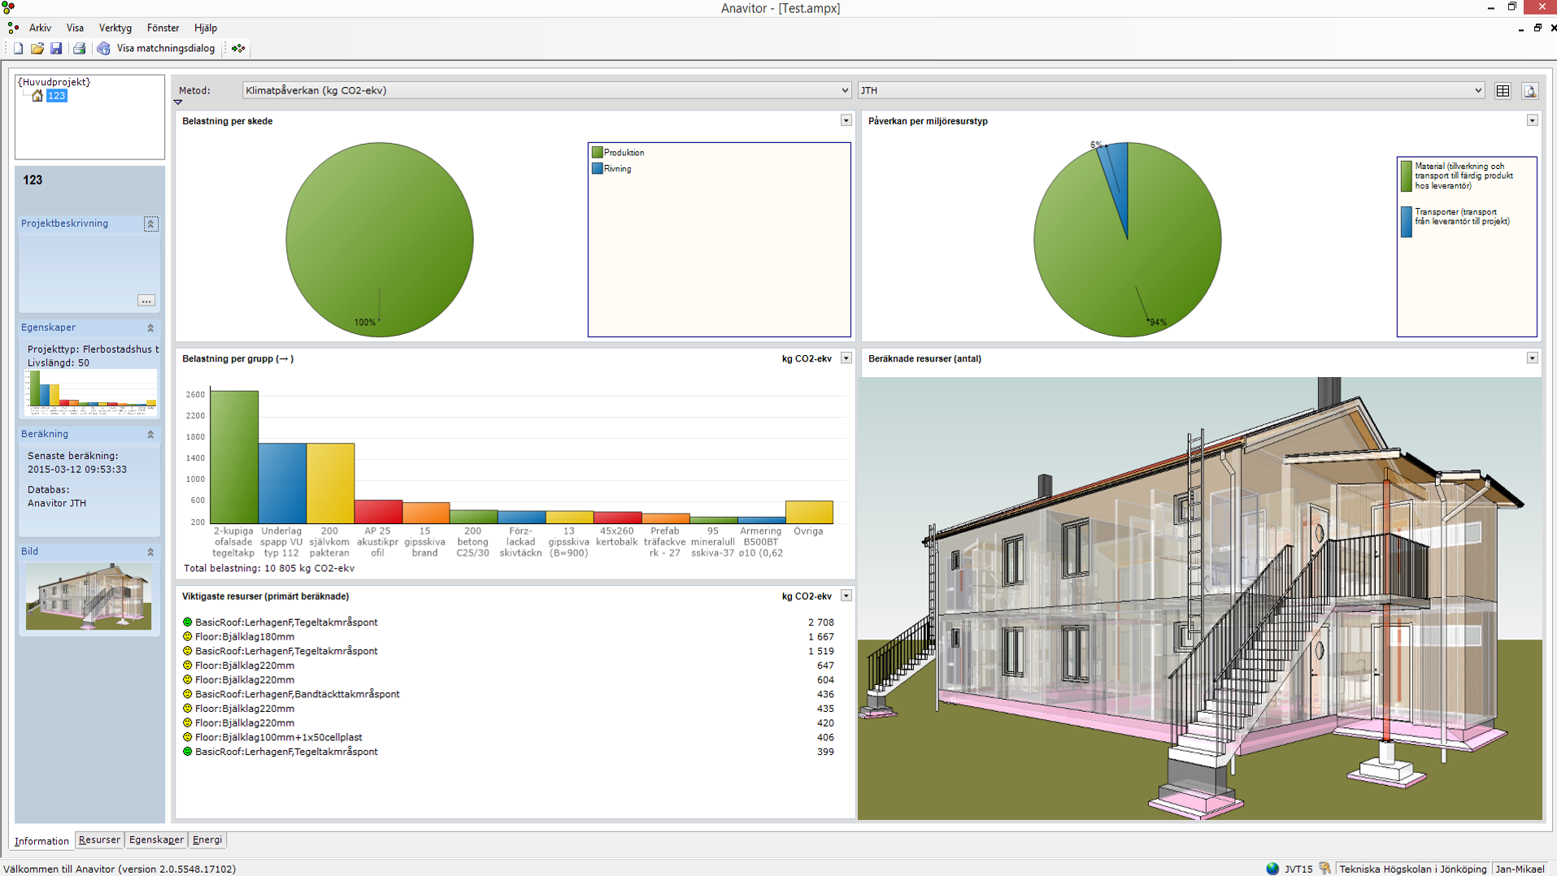Click the mini bar chart thumbnail in Egenskaper
Screen dimensions: 1557x876
pos(91,391)
